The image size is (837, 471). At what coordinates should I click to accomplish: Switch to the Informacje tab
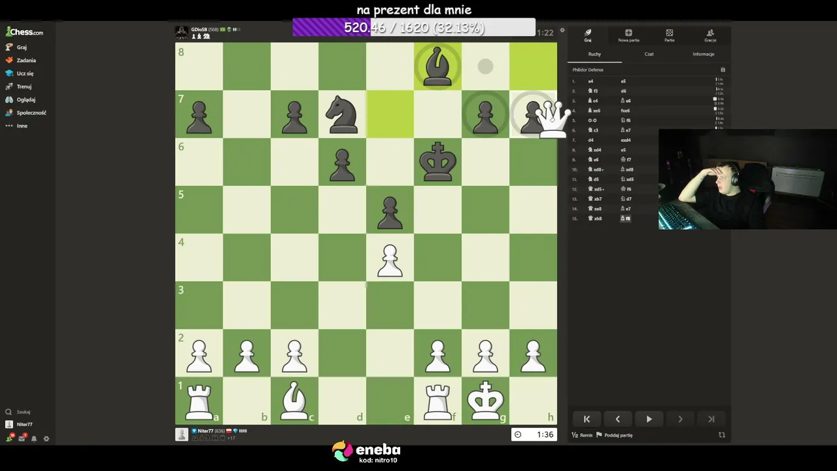coord(704,54)
